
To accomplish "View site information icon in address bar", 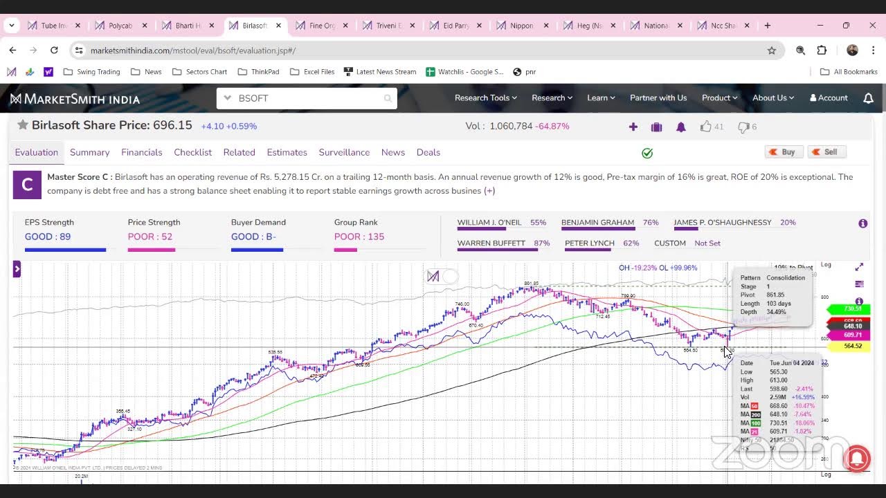I will click(x=79, y=50).
